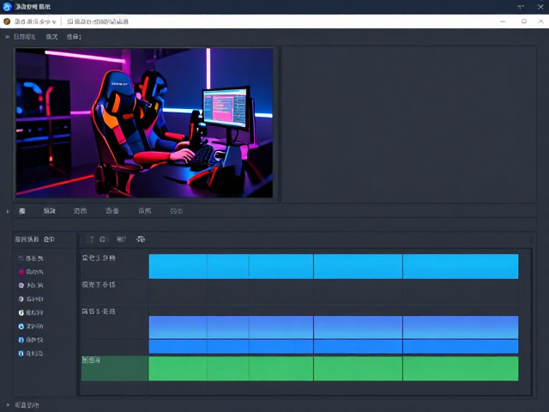Select the dimmed sixth tab below the preview
Screen dimensions: 549x412
pos(177,211)
